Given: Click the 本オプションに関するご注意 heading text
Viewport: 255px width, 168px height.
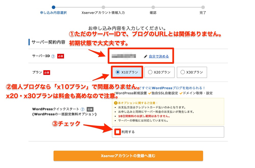Looking at the screenshot, I should coord(138,103).
